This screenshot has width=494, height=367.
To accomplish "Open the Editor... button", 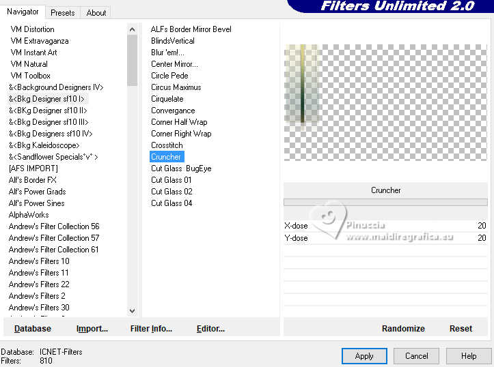I will point(210,329).
